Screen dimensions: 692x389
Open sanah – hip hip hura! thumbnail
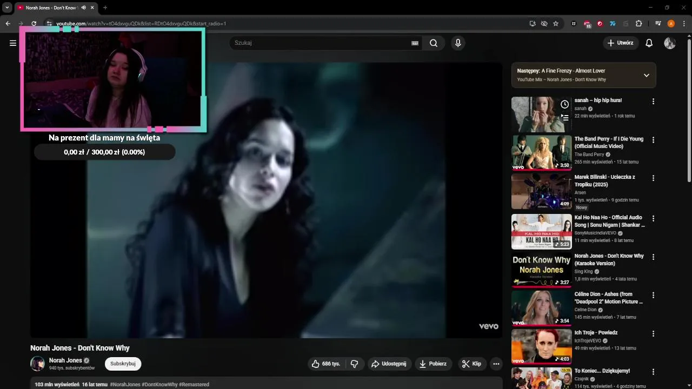click(541, 115)
